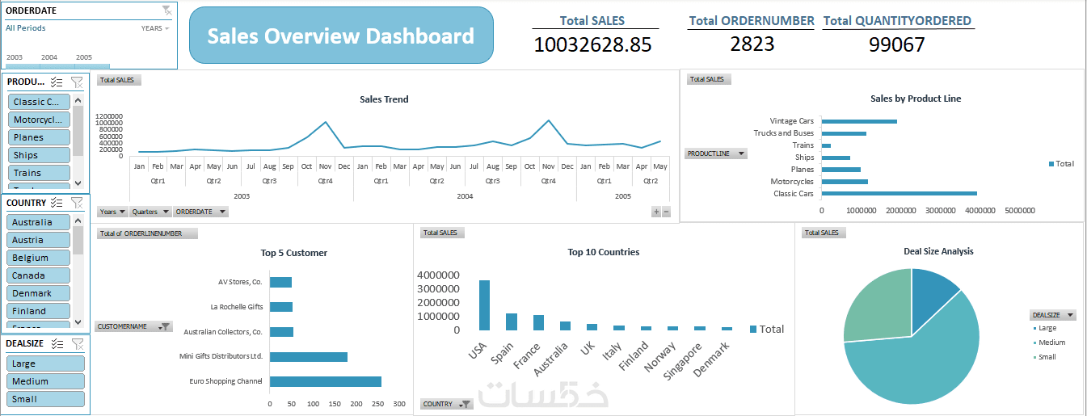The height and width of the screenshot is (416, 1087).
Task: Click Total SALES button on Product Line chart
Action: pos(709,79)
